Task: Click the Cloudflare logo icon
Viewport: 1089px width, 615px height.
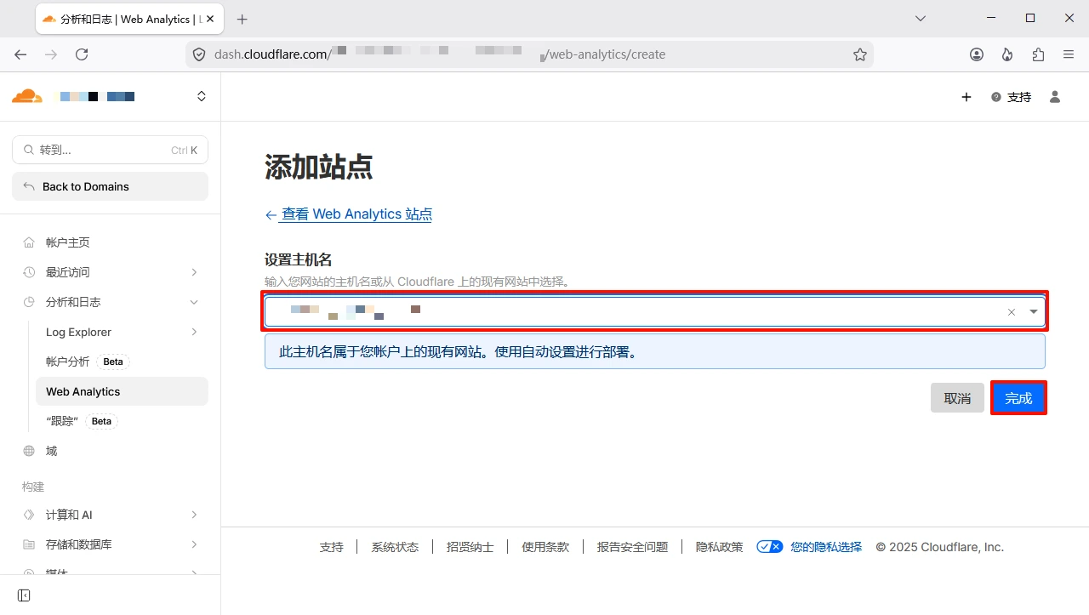Action: point(27,96)
